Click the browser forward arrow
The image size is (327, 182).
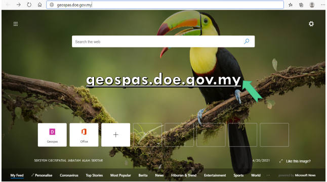[19, 5]
